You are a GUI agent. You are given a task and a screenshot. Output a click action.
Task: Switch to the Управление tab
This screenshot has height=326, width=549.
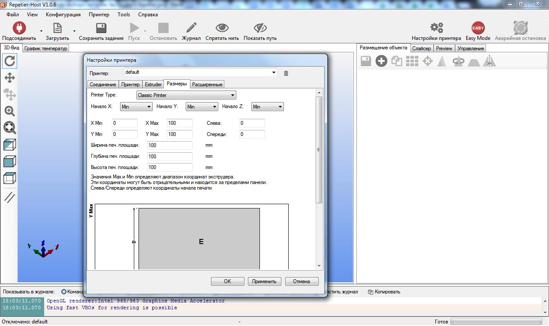(471, 48)
